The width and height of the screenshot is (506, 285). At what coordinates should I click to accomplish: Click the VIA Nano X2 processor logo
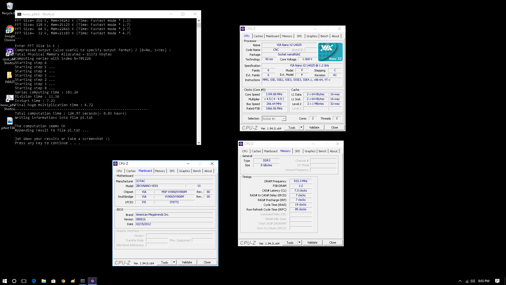[330, 52]
